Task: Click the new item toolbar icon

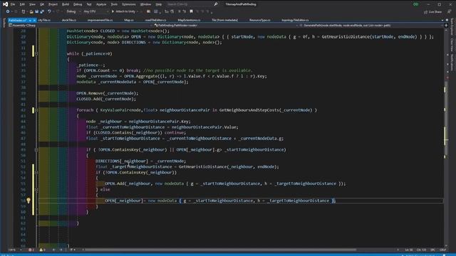Action: [x=24, y=11]
